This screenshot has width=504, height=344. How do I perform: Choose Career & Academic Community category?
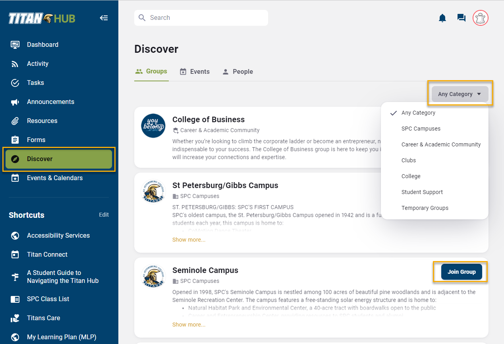[x=434, y=144]
